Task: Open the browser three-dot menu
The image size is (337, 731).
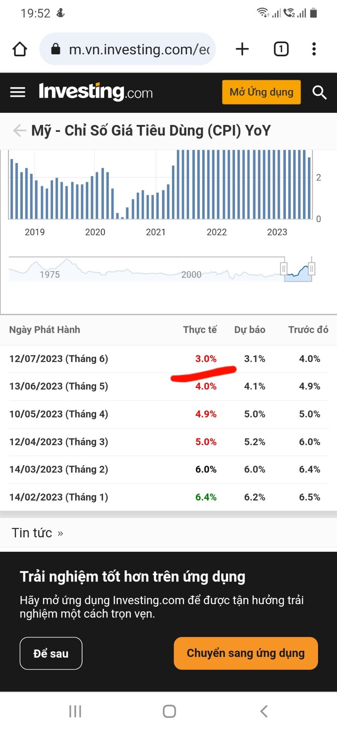Action: tap(314, 49)
